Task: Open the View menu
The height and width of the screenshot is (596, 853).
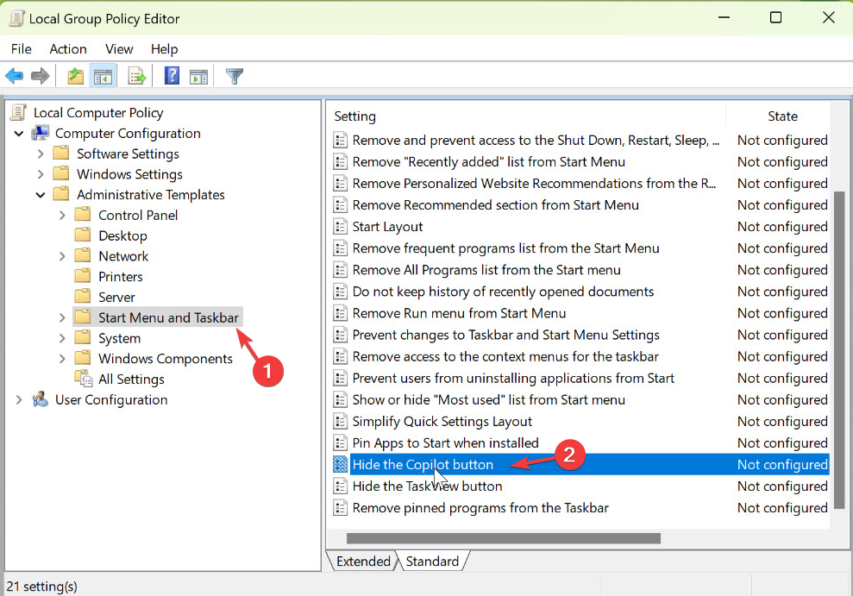Action: point(119,49)
